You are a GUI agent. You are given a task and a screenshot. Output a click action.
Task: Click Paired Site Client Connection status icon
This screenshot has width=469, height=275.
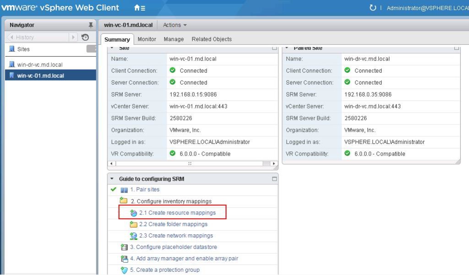click(x=347, y=70)
